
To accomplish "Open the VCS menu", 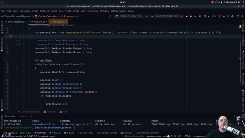I will (83, 11).
